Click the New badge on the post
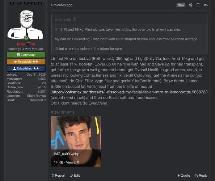 coord(181,5)
